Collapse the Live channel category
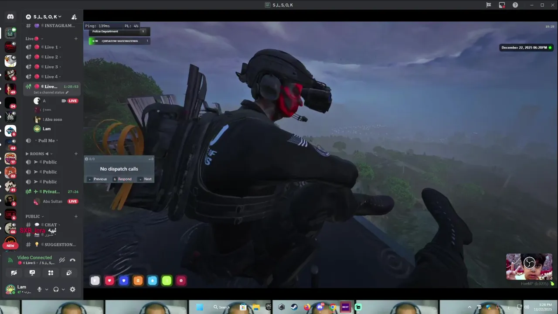The height and width of the screenshot is (314, 558). (x=34, y=39)
